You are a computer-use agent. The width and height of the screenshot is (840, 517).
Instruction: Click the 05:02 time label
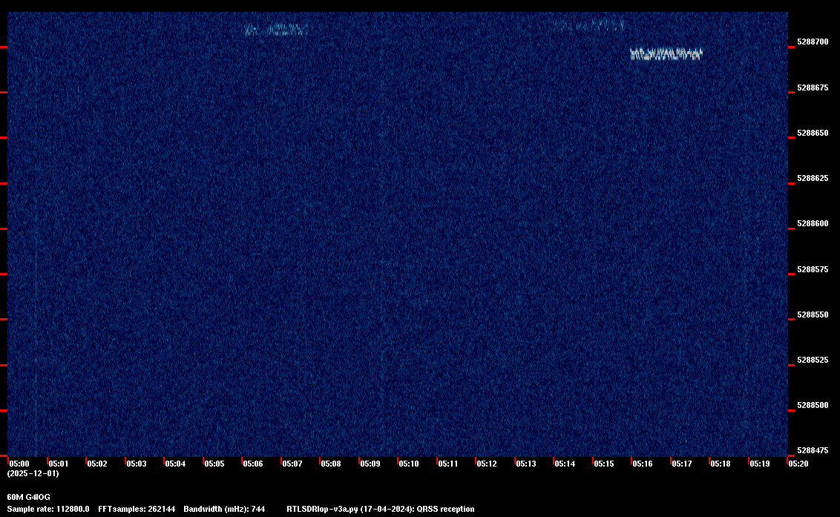tap(97, 464)
